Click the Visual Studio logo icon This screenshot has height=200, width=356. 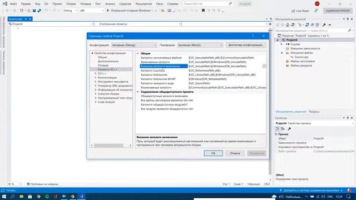point(5,4)
